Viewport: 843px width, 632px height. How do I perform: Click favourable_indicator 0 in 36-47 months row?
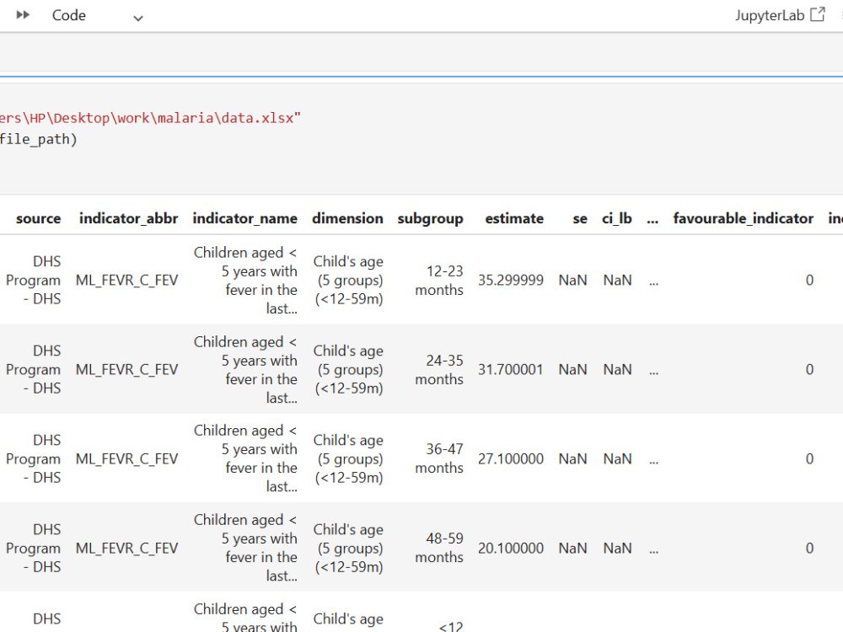point(809,459)
